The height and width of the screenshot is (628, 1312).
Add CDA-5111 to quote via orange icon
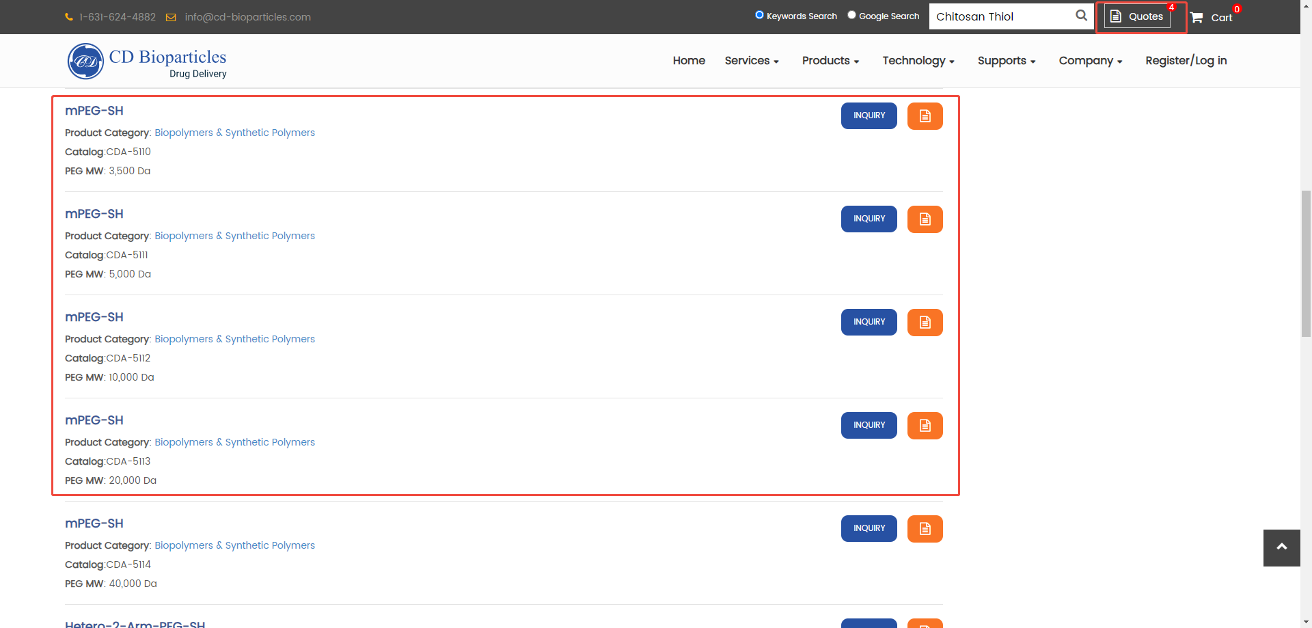pyautogui.click(x=925, y=219)
